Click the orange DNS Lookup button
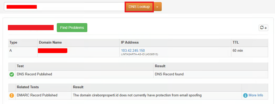This screenshot has width=275, height=104. [139, 7]
